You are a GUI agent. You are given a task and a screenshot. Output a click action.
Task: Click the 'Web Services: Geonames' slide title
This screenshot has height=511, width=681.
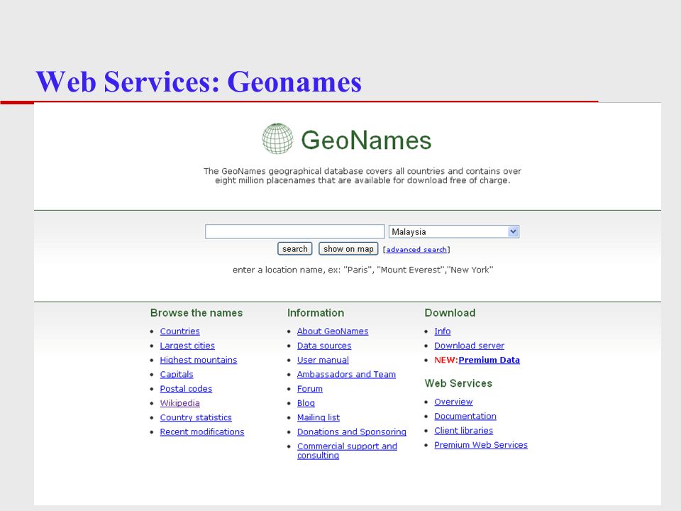(199, 82)
